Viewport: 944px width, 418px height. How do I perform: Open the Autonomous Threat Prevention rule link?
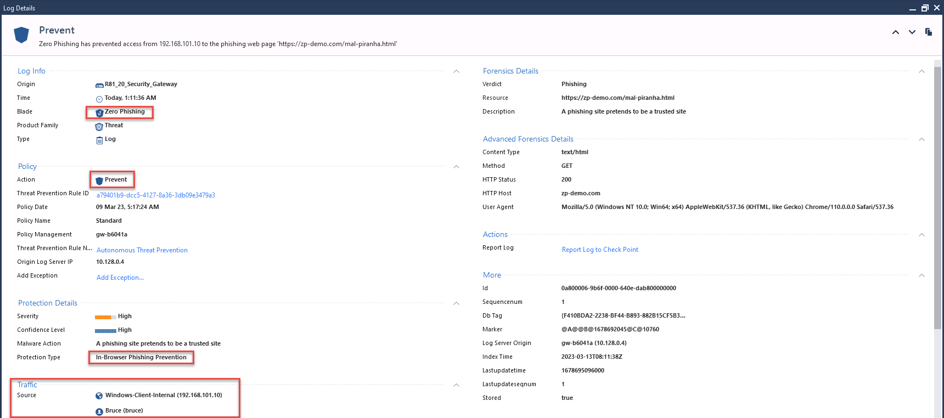click(x=142, y=250)
